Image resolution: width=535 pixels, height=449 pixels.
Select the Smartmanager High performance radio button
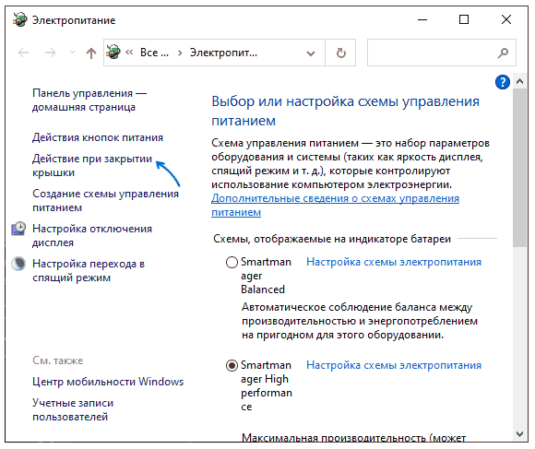pyautogui.click(x=232, y=365)
